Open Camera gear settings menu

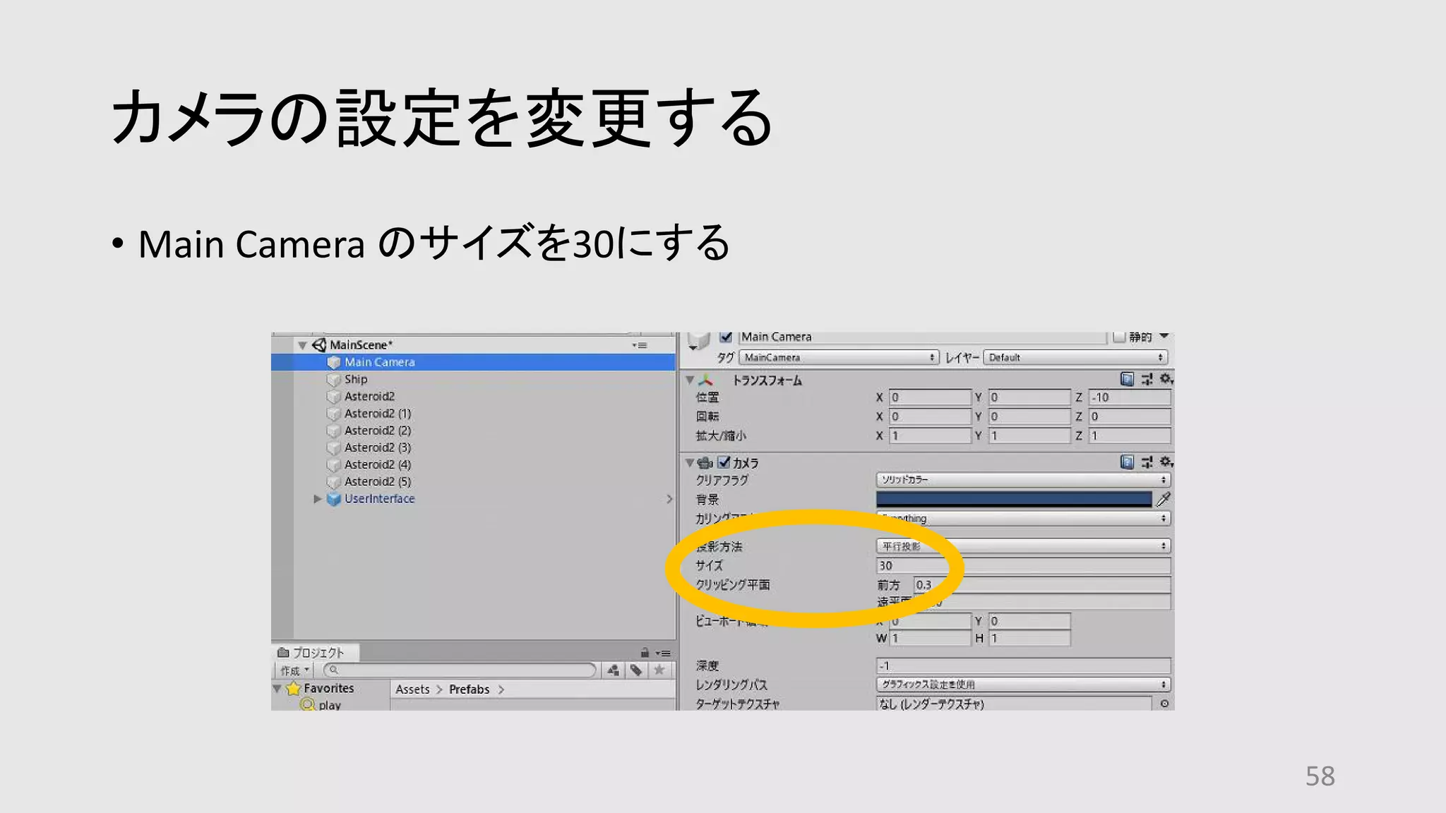pos(1166,462)
